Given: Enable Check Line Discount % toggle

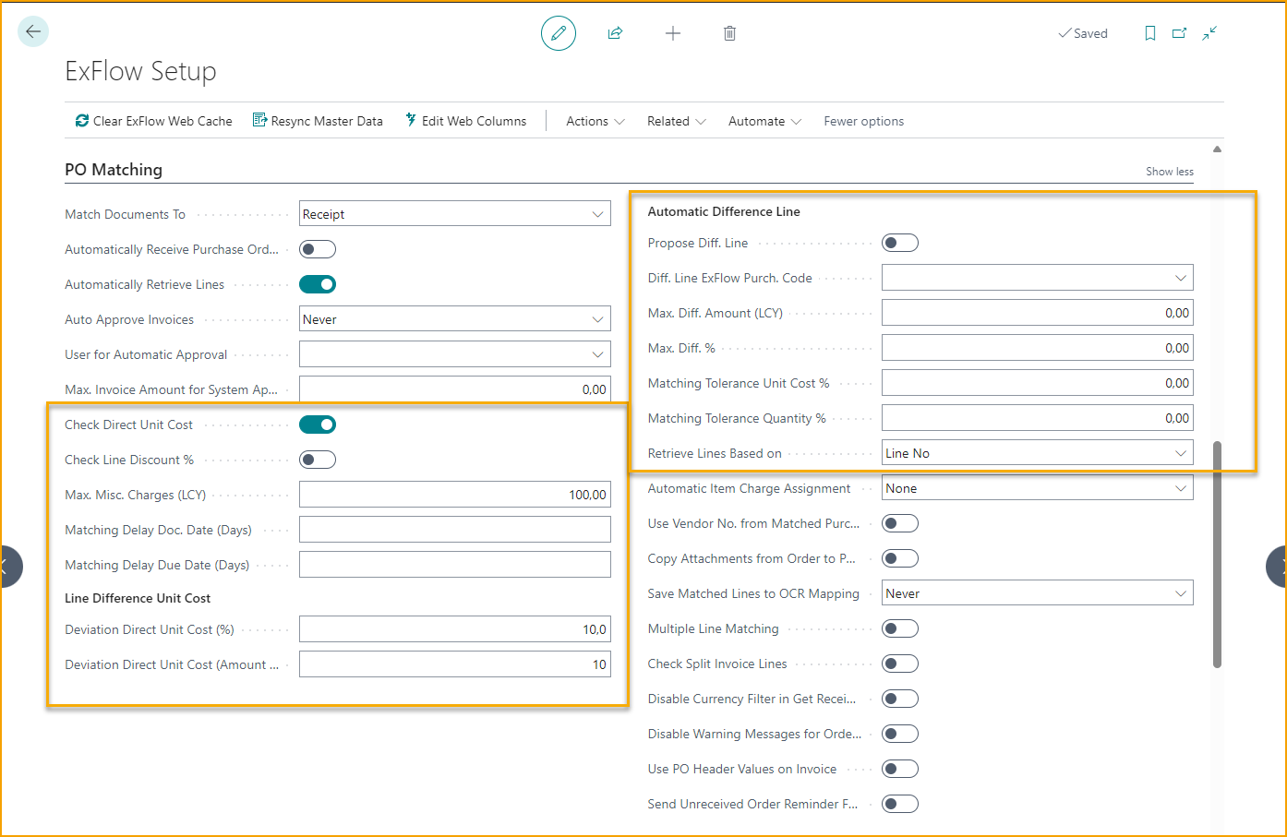Looking at the screenshot, I should [x=318, y=460].
